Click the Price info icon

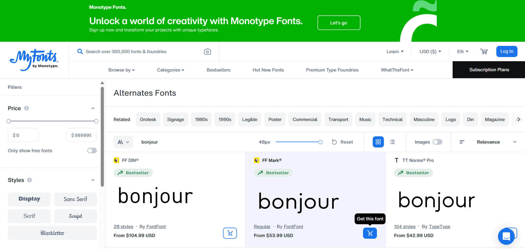(26, 108)
